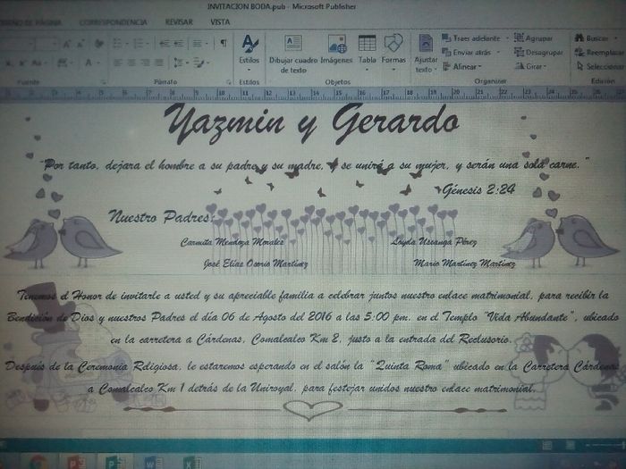Open Word from the taskbar
Image resolution: width=626 pixels, height=469 pixels.
tap(153, 462)
